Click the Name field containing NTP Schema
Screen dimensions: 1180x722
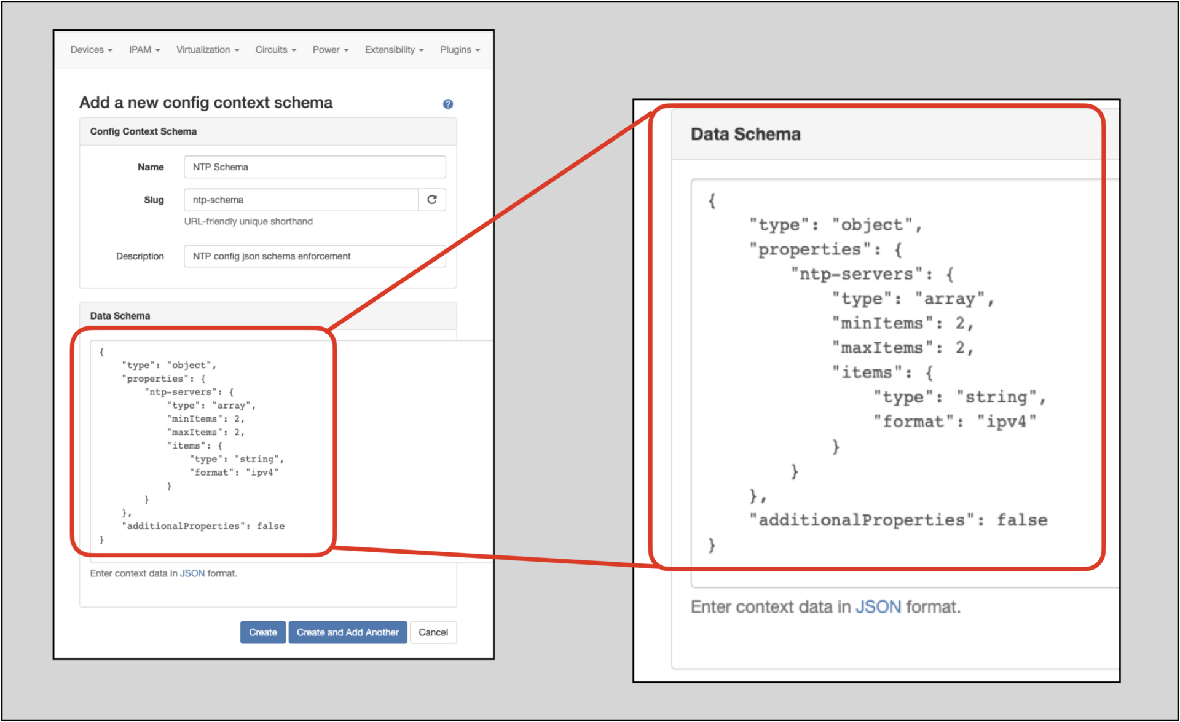click(x=315, y=167)
